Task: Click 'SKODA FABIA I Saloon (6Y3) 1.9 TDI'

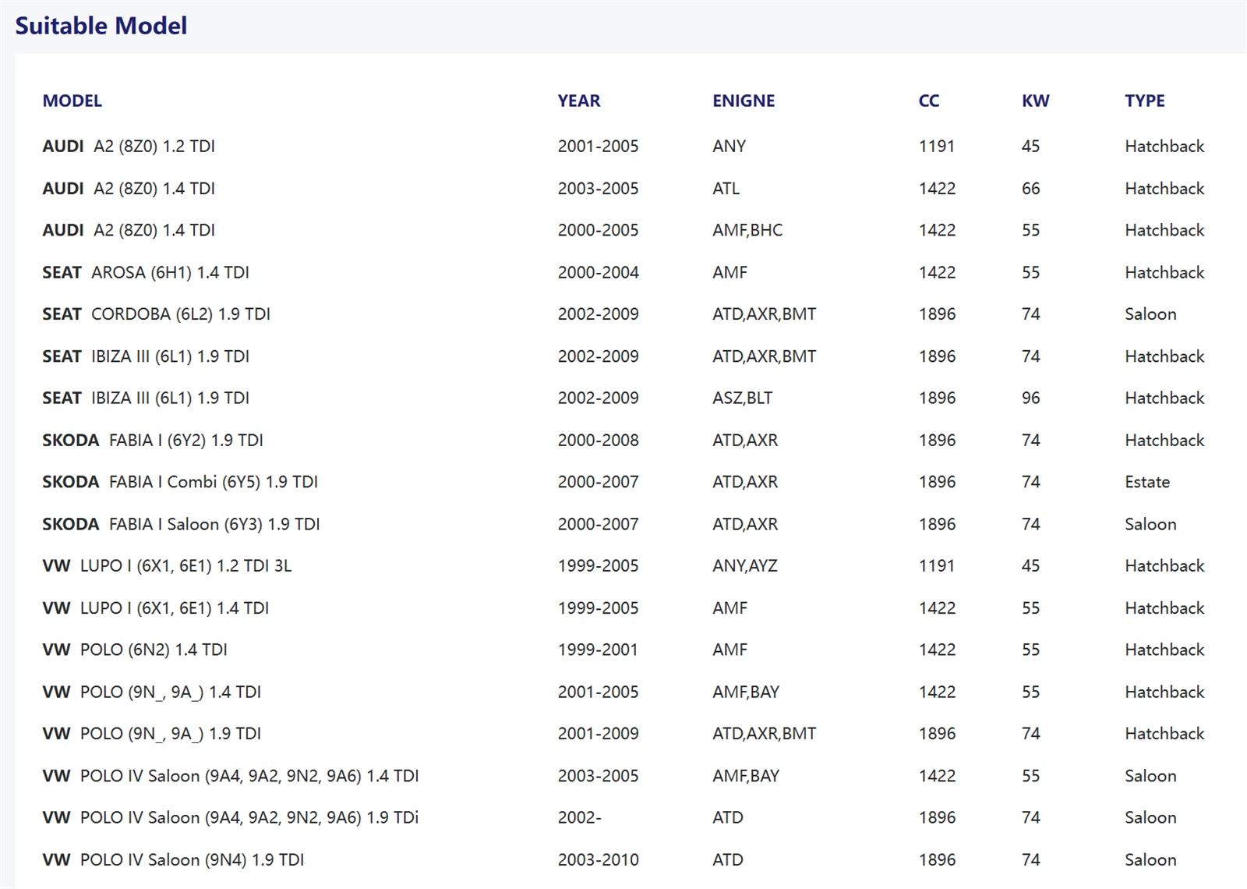Action: pos(181,524)
